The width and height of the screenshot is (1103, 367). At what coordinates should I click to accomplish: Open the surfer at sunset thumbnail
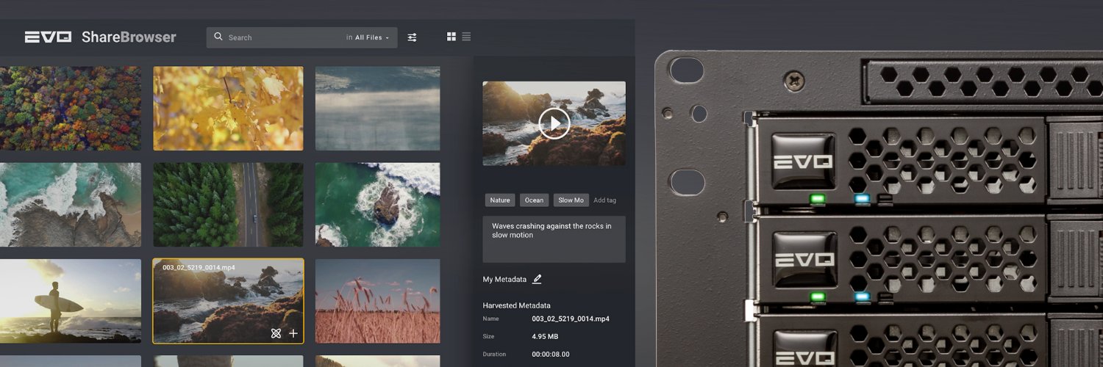[71, 301]
